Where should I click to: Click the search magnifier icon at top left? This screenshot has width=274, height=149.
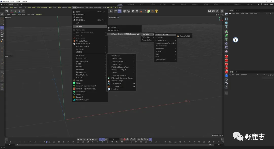coord(2,14)
